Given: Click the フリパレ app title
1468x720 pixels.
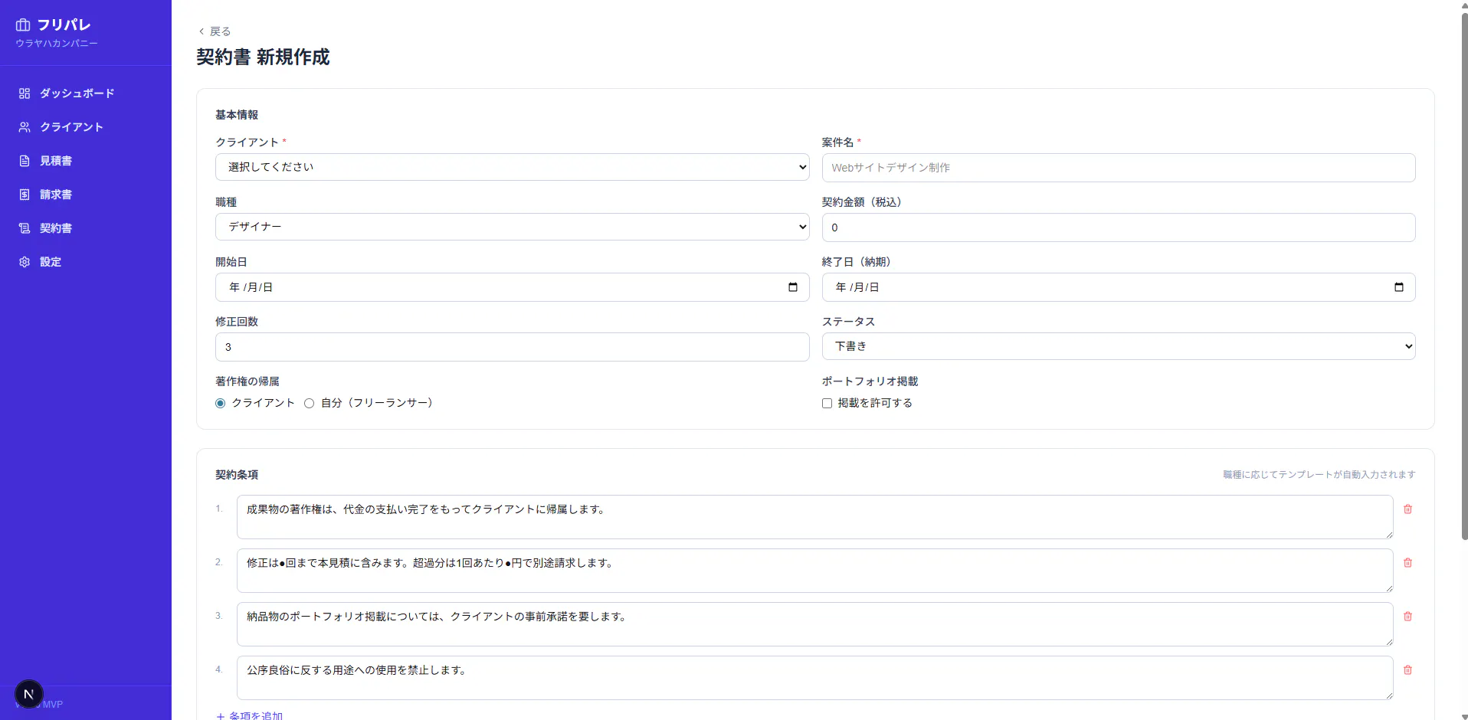Looking at the screenshot, I should (x=64, y=25).
